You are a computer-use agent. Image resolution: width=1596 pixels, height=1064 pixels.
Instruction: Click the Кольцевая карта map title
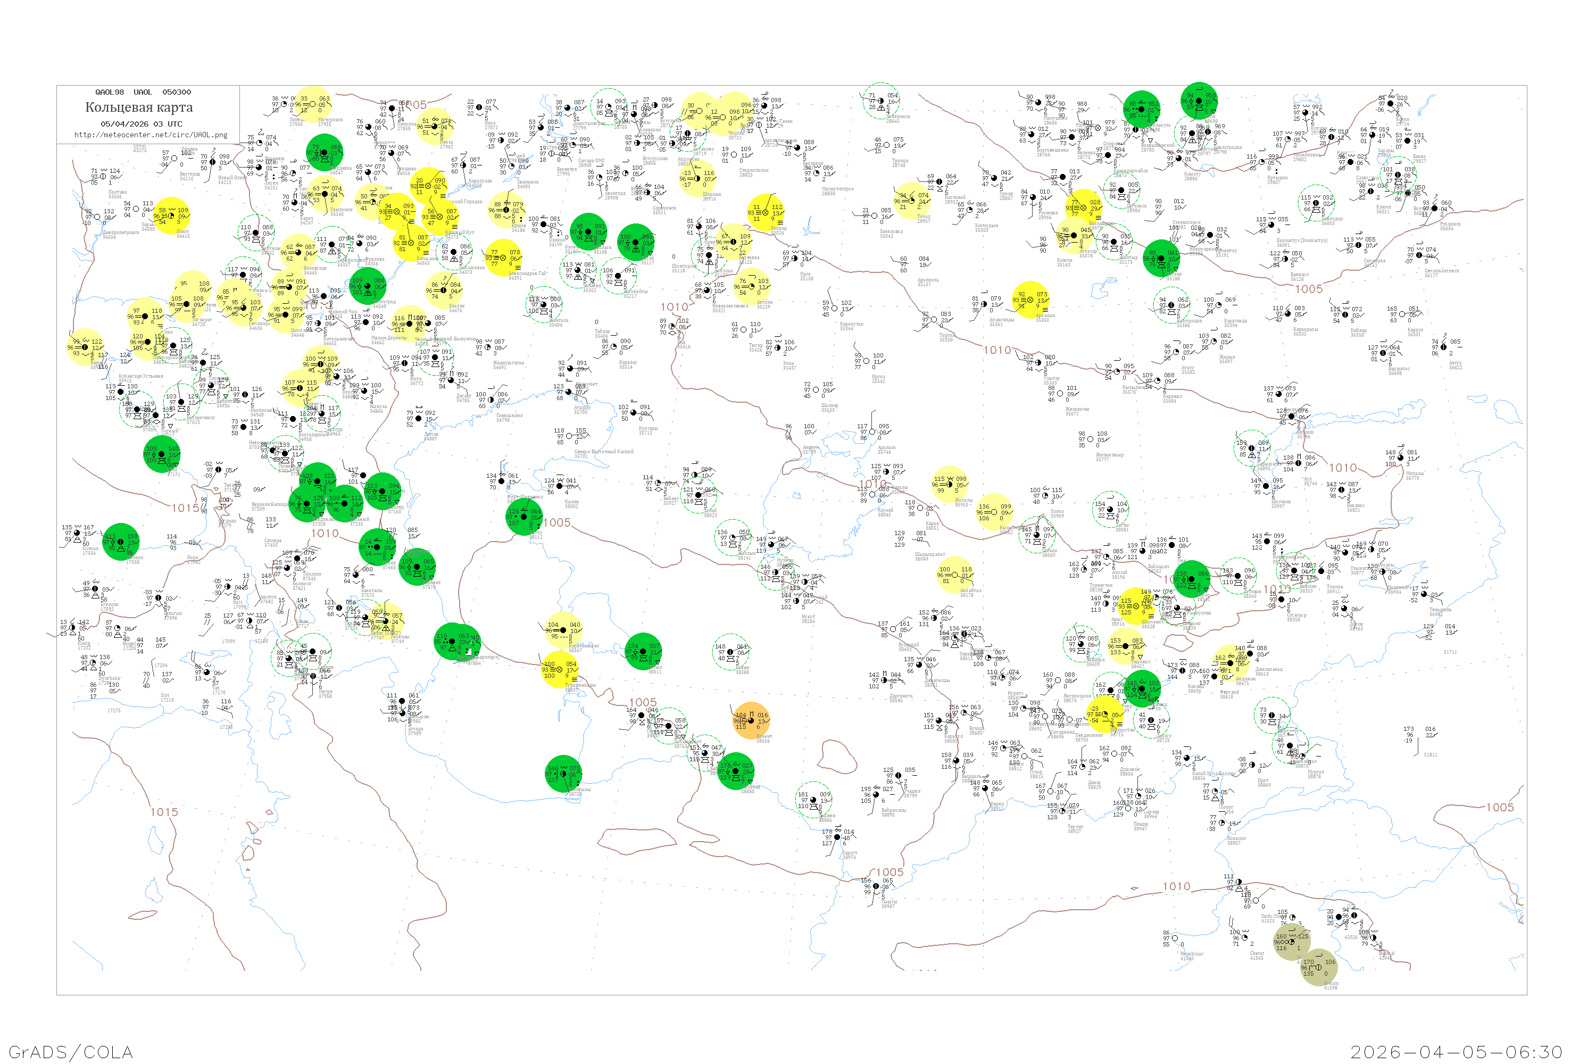tap(139, 107)
